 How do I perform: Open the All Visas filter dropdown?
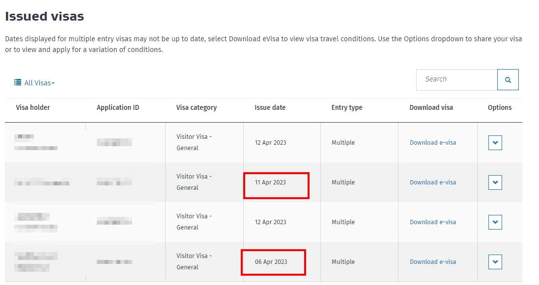tap(34, 83)
